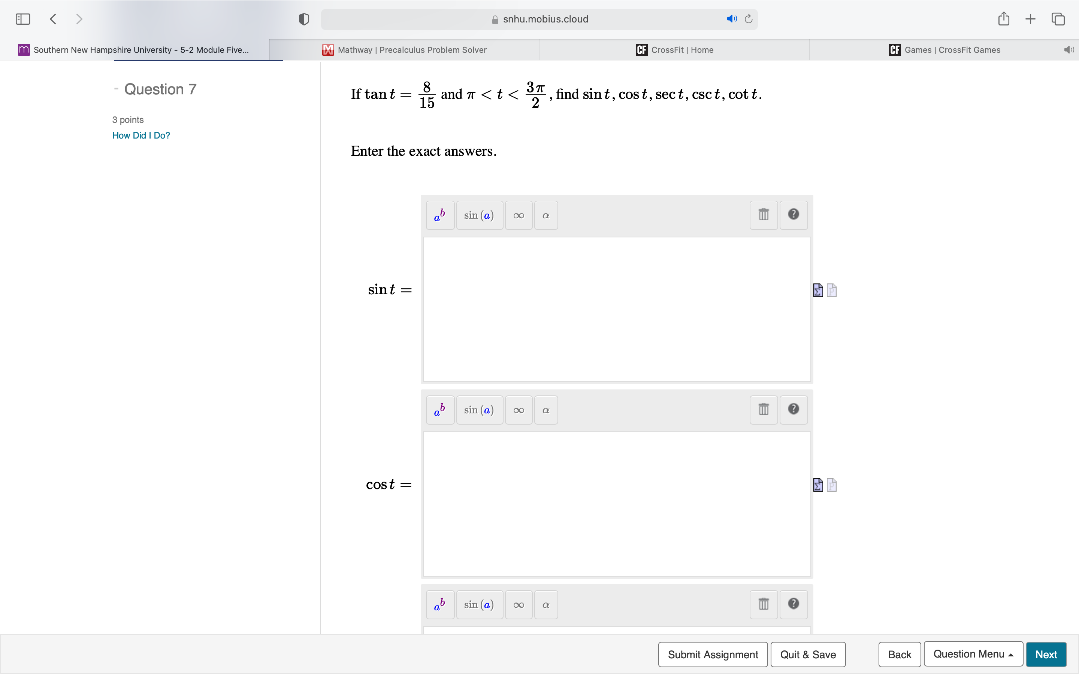Mute audio on the Games CrossFit Games tab
The height and width of the screenshot is (674, 1079).
point(1069,49)
